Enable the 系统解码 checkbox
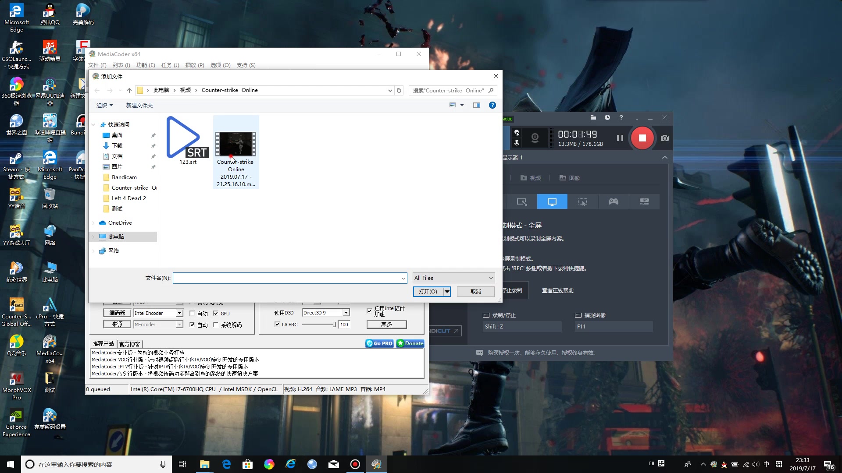This screenshot has width=842, height=473. click(x=216, y=325)
